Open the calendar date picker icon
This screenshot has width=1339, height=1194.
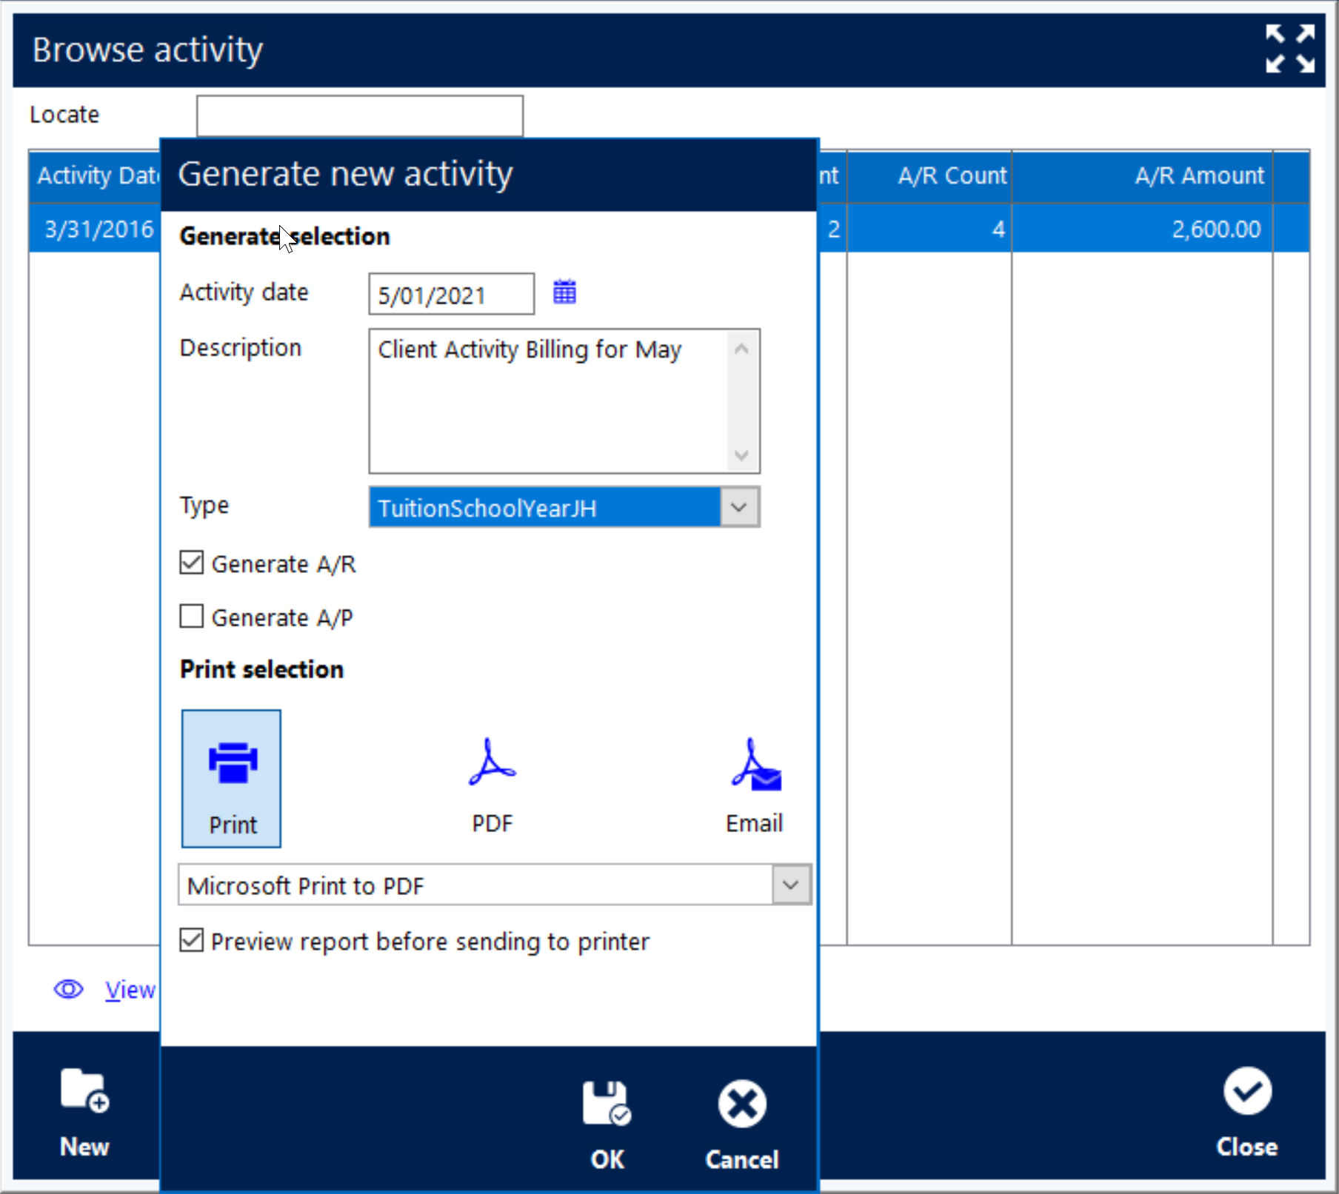[564, 292]
